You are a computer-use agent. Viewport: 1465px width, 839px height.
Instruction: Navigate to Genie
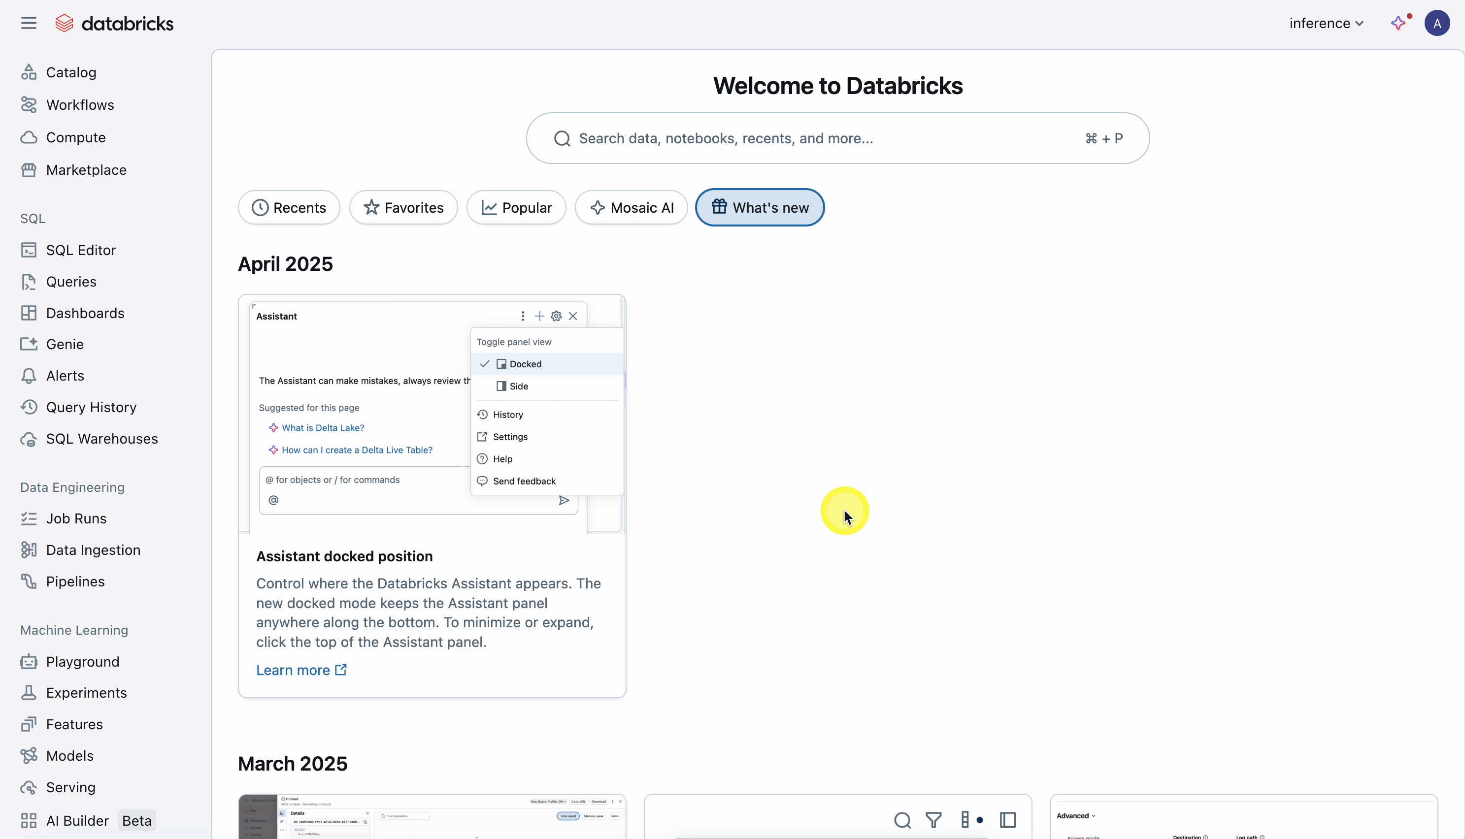(65, 344)
